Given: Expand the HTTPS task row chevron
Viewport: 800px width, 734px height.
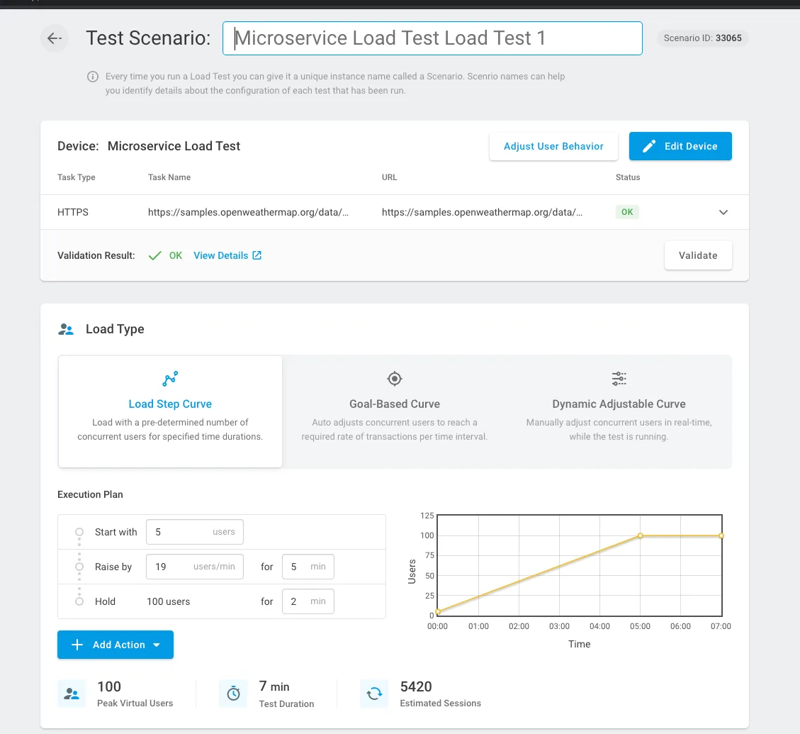Looking at the screenshot, I should point(723,212).
